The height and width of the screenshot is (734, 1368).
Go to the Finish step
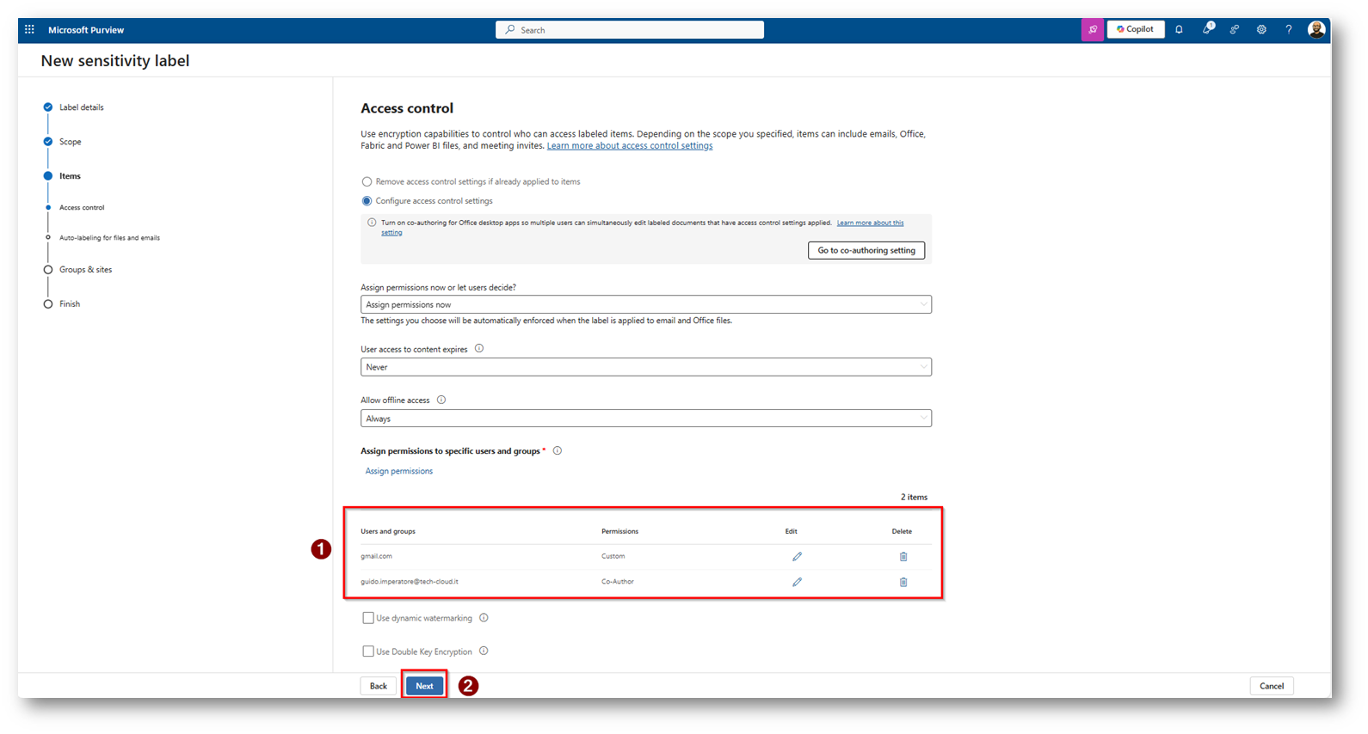[70, 304]
